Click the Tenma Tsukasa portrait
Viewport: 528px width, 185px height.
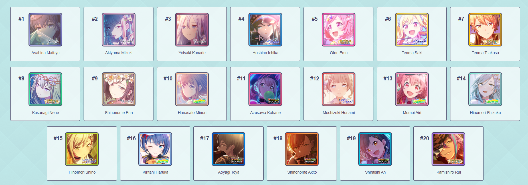pyautogui.click(x=485, y=30)
